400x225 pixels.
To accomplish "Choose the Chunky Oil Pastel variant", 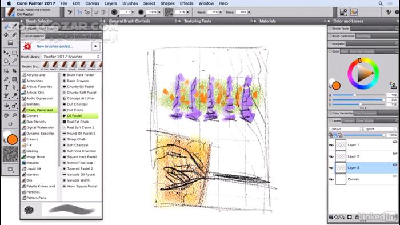I will pyautogui.click(x=81, y=86).
